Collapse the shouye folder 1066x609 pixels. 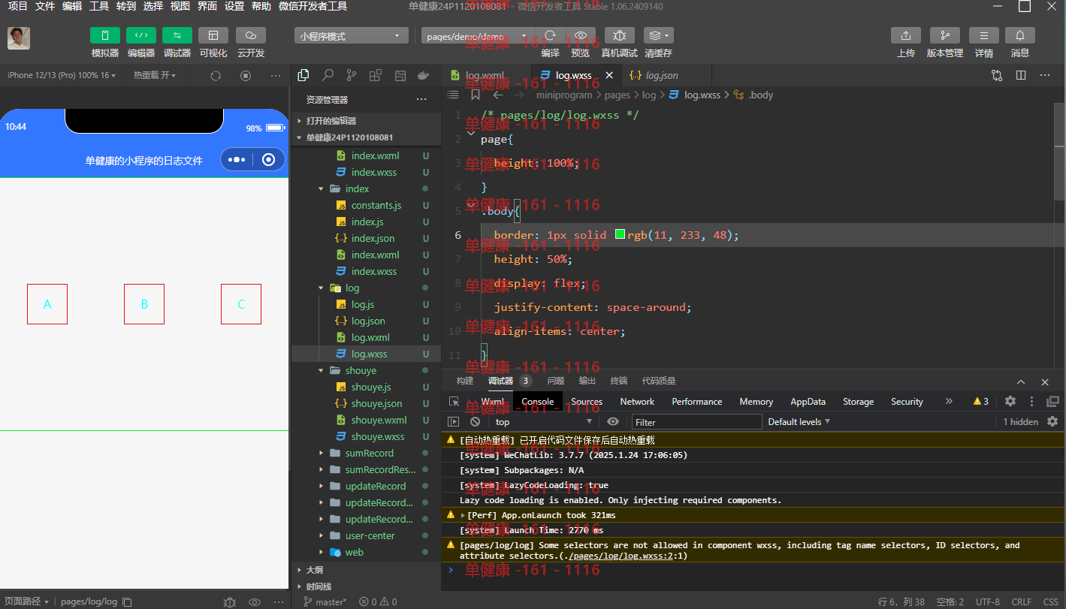[322, 370]
